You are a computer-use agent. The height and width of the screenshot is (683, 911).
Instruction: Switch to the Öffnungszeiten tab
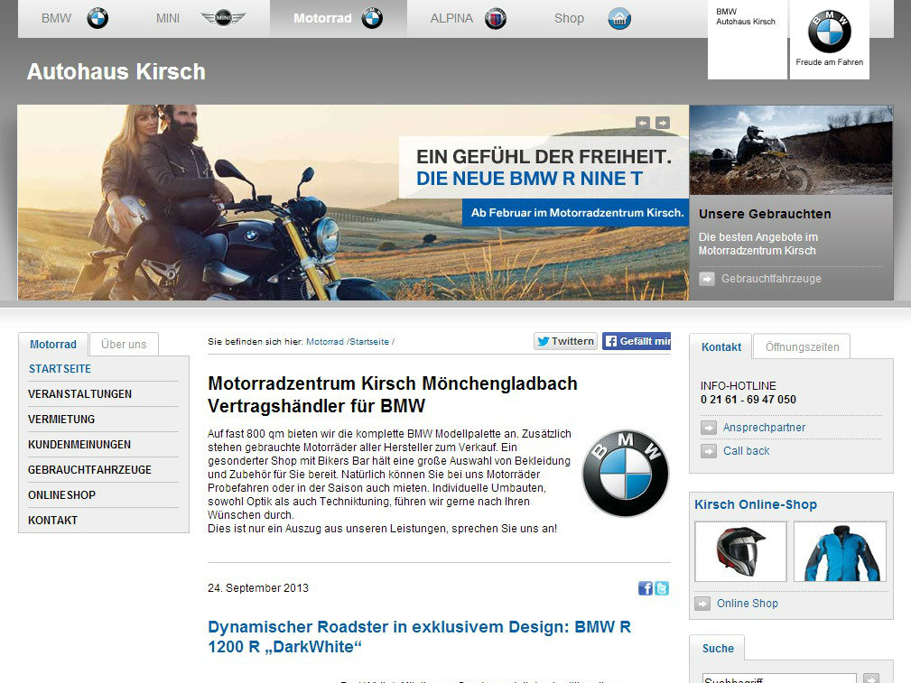tap(802, 346)
